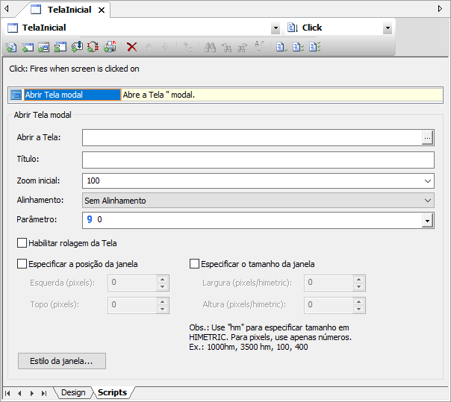Click the Altura (pixels/himetric) number field

tap(329, 305)
